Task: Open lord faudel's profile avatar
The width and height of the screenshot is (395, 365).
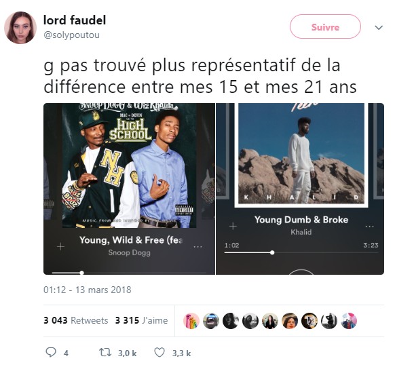Action: 20,28
